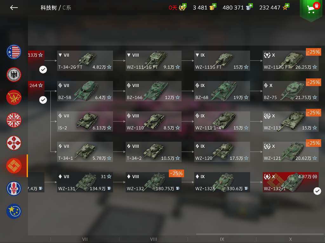Select the UK nation flag icon
Viewport: 325px width, 243px height.
point(14,120)
